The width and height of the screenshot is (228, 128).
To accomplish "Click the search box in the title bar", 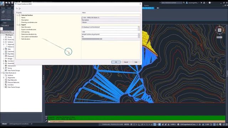I will pyautogui.click(x=172, y=2).
